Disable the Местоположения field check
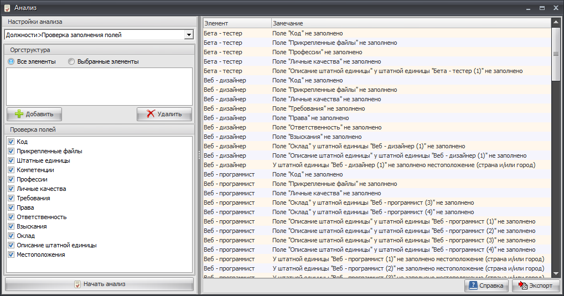564x296 pixels. tap(11, 255)
